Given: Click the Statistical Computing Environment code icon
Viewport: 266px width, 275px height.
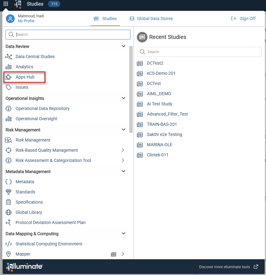Looking at the screenshot, I should (x=8, y=244).
